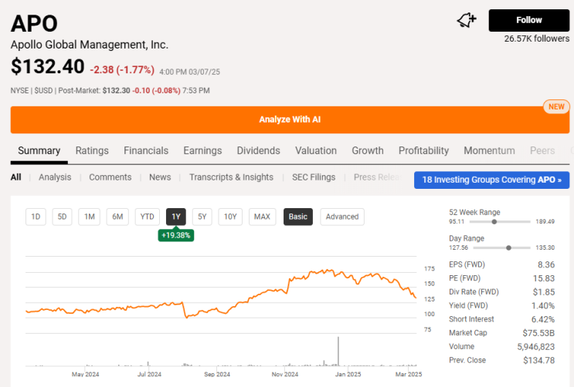Switch chart to 6M range
Viewport: 574px width, 387px height.
[117, 217]
